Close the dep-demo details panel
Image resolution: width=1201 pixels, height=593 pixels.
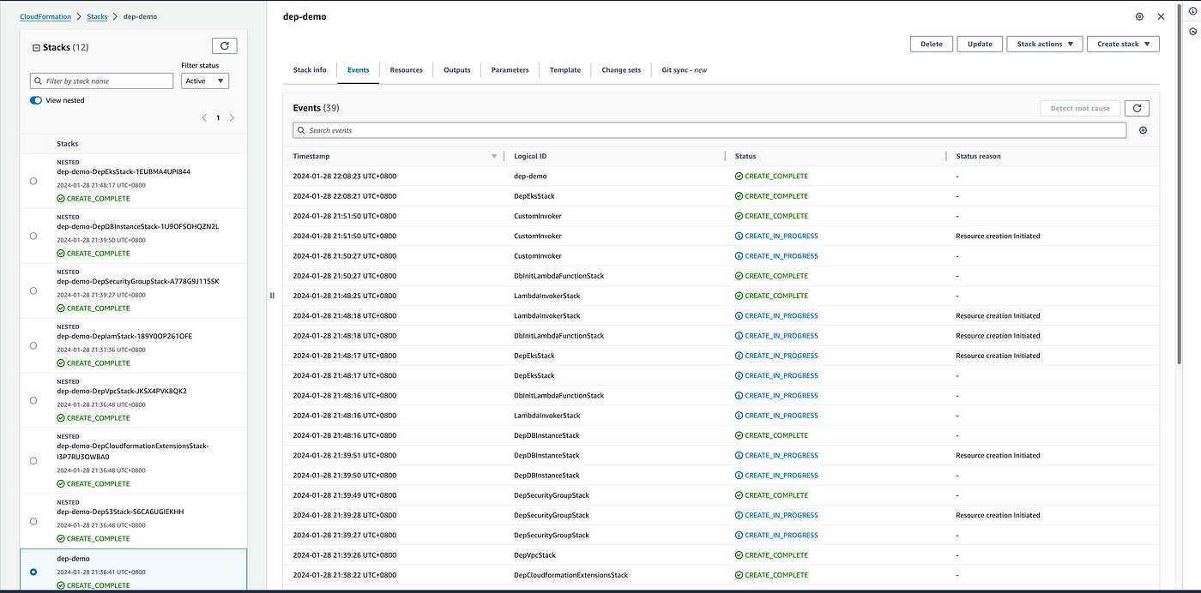[1161, 16]
